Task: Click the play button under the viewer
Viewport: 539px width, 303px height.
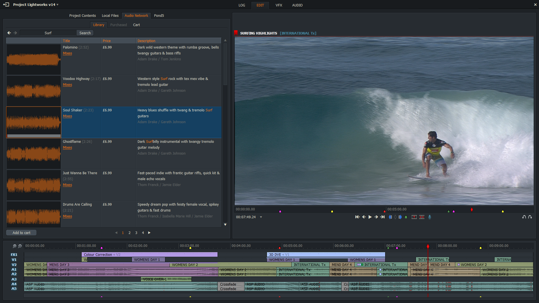Action: (x=370, y=217)
